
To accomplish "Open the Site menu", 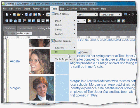I will pyautogui.click(x=62, y=9).
